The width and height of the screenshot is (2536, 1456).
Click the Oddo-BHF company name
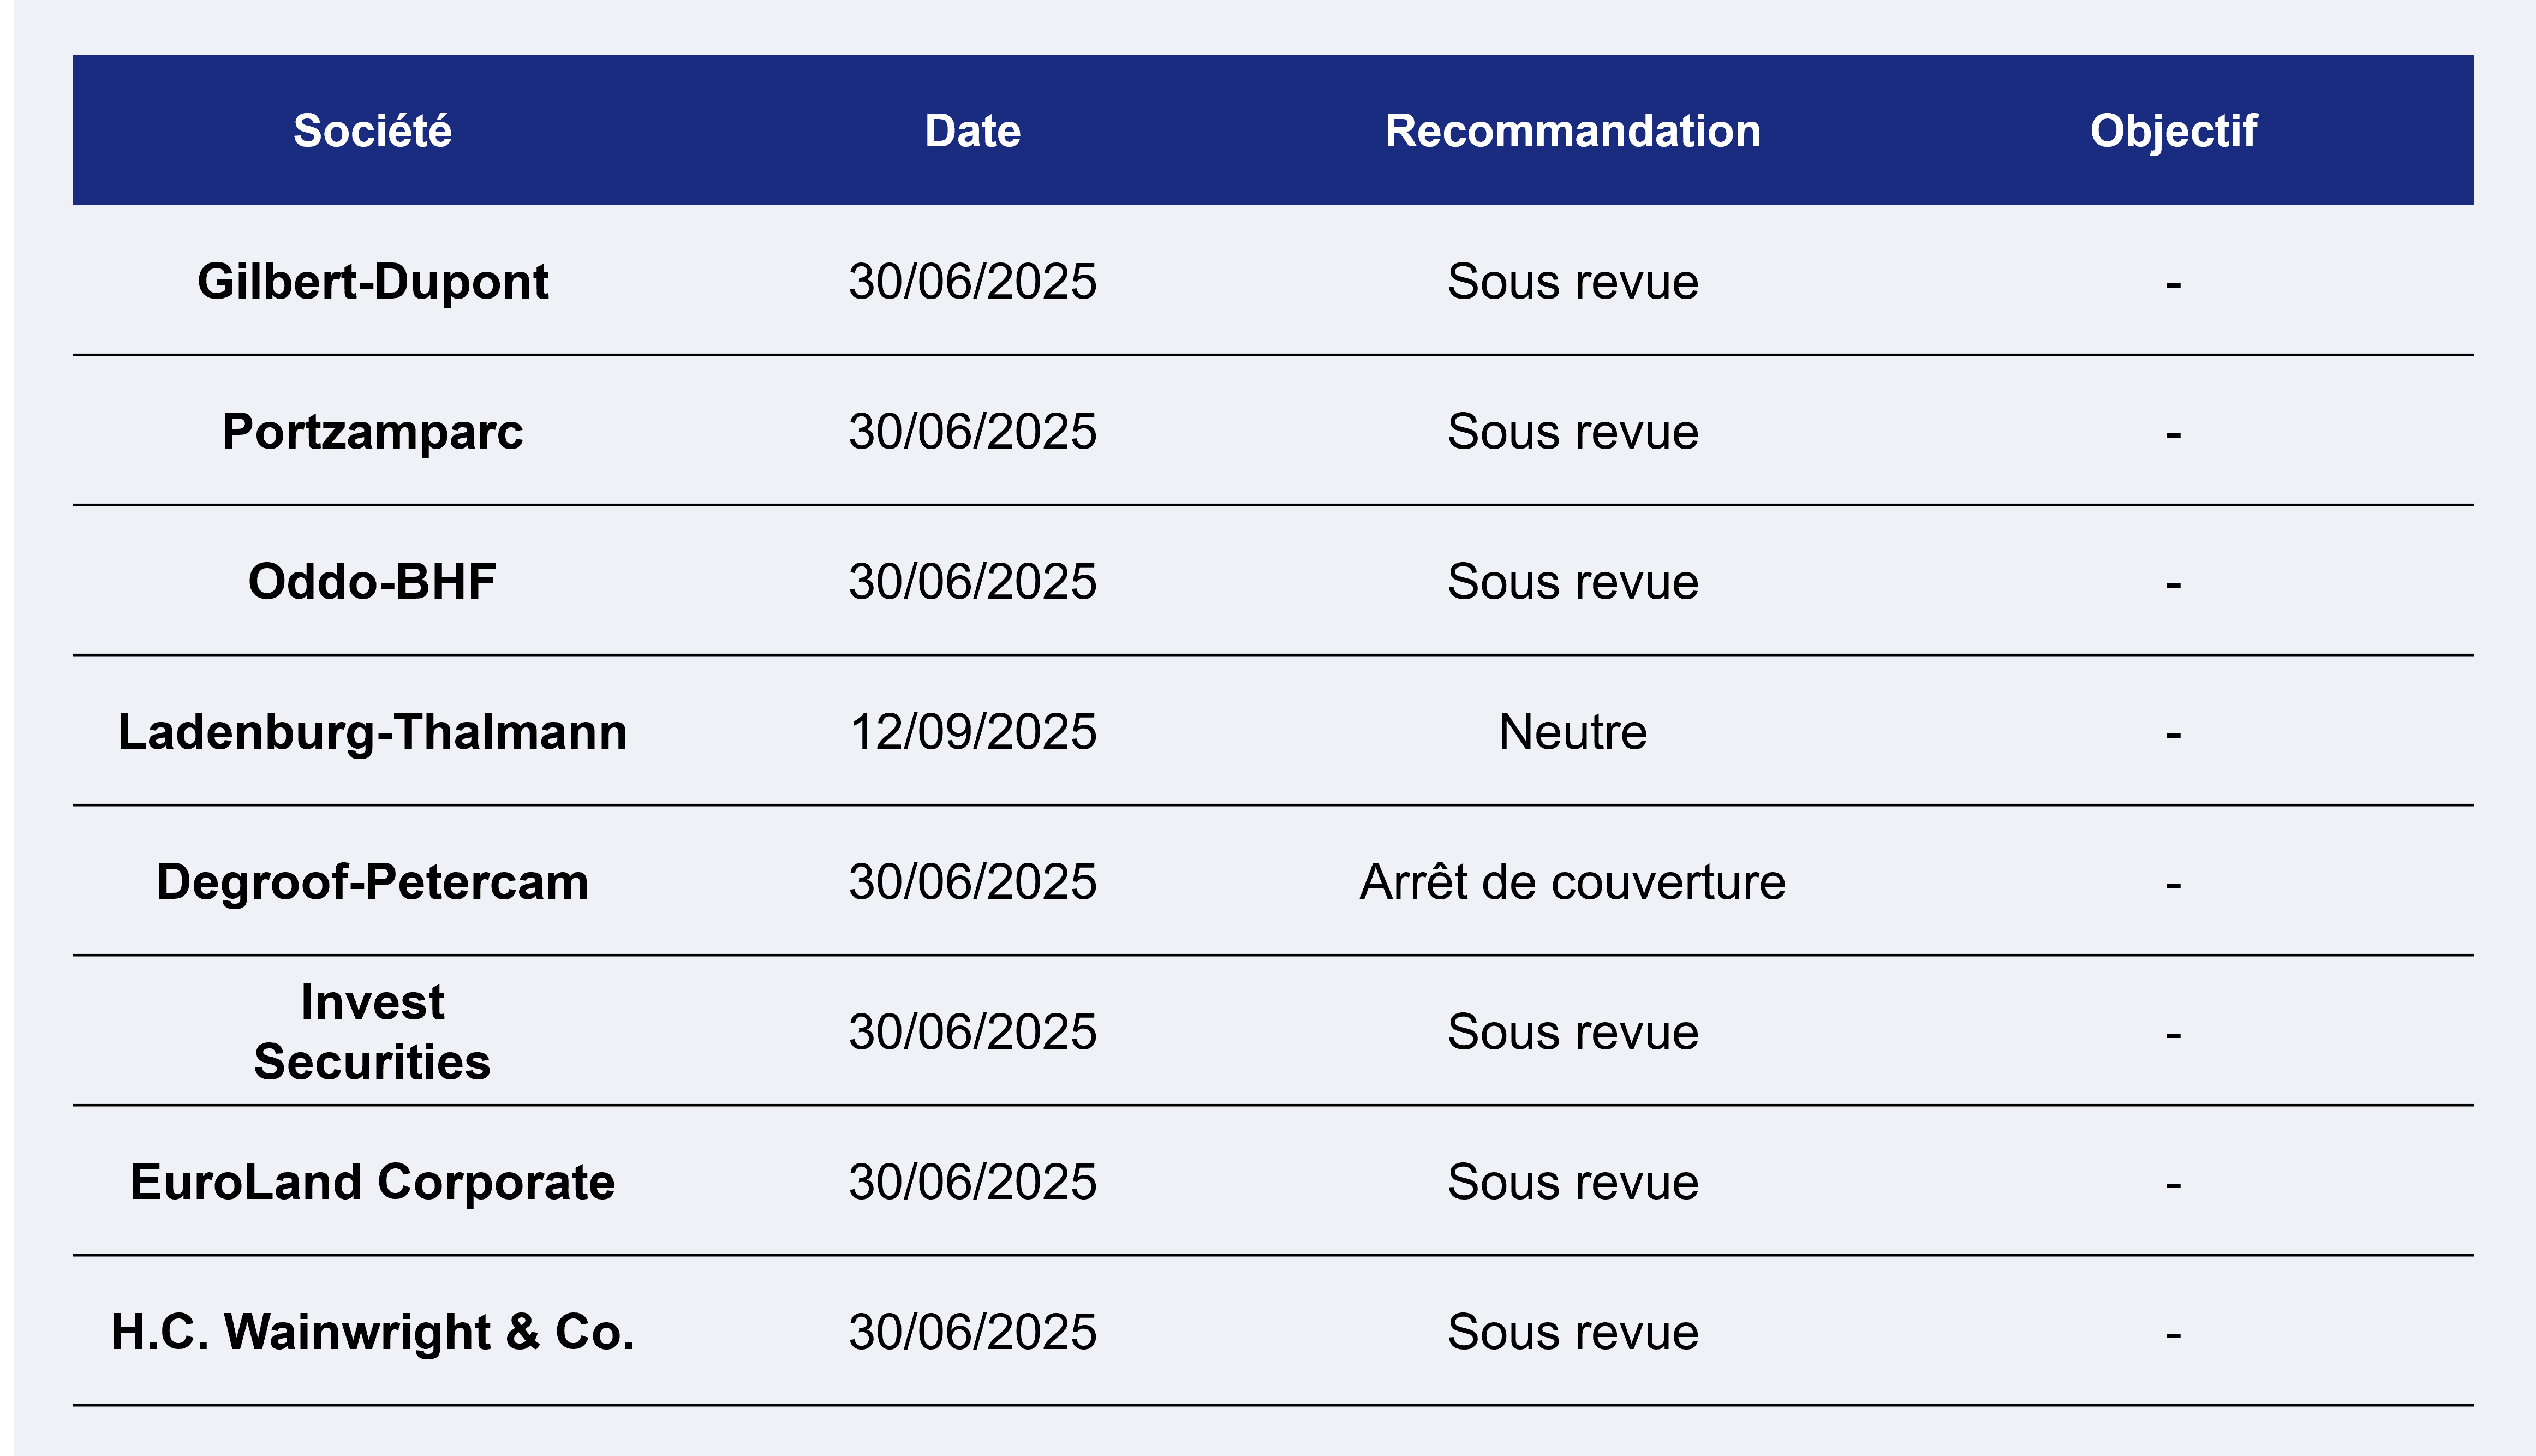[372, 581]
